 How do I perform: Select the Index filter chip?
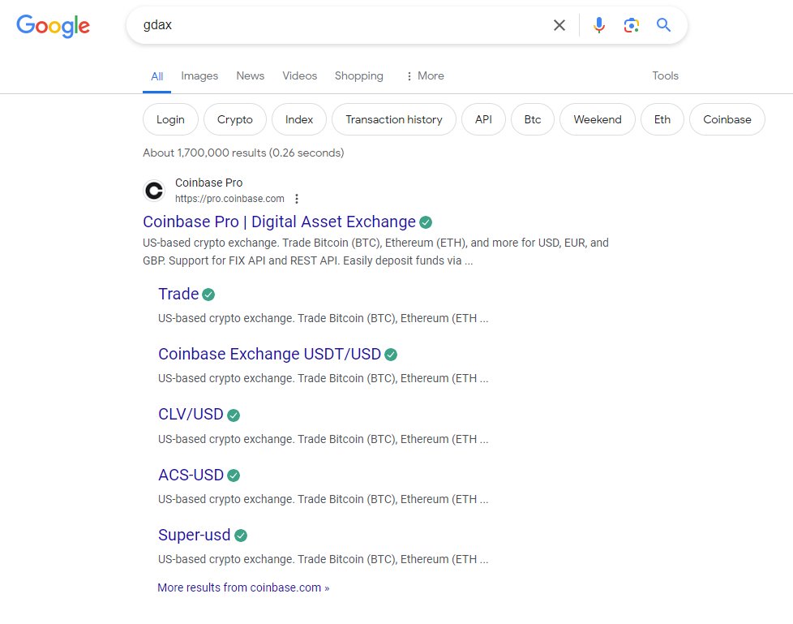point(299,119)
